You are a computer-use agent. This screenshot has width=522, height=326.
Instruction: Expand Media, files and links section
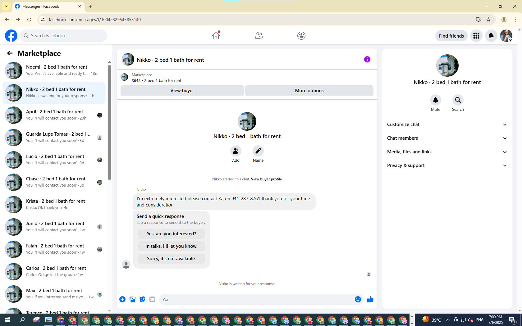tap(447, 152)
